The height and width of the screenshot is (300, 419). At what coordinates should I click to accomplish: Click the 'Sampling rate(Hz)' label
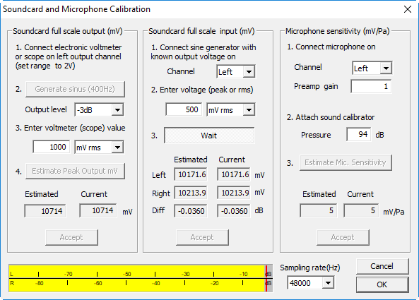coord(309,268)
